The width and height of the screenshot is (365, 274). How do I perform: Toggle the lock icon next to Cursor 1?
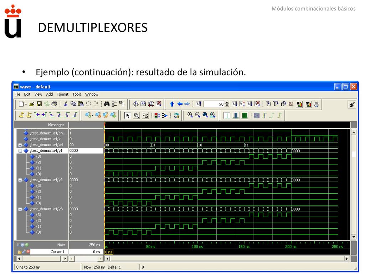[x=20, y=252]
